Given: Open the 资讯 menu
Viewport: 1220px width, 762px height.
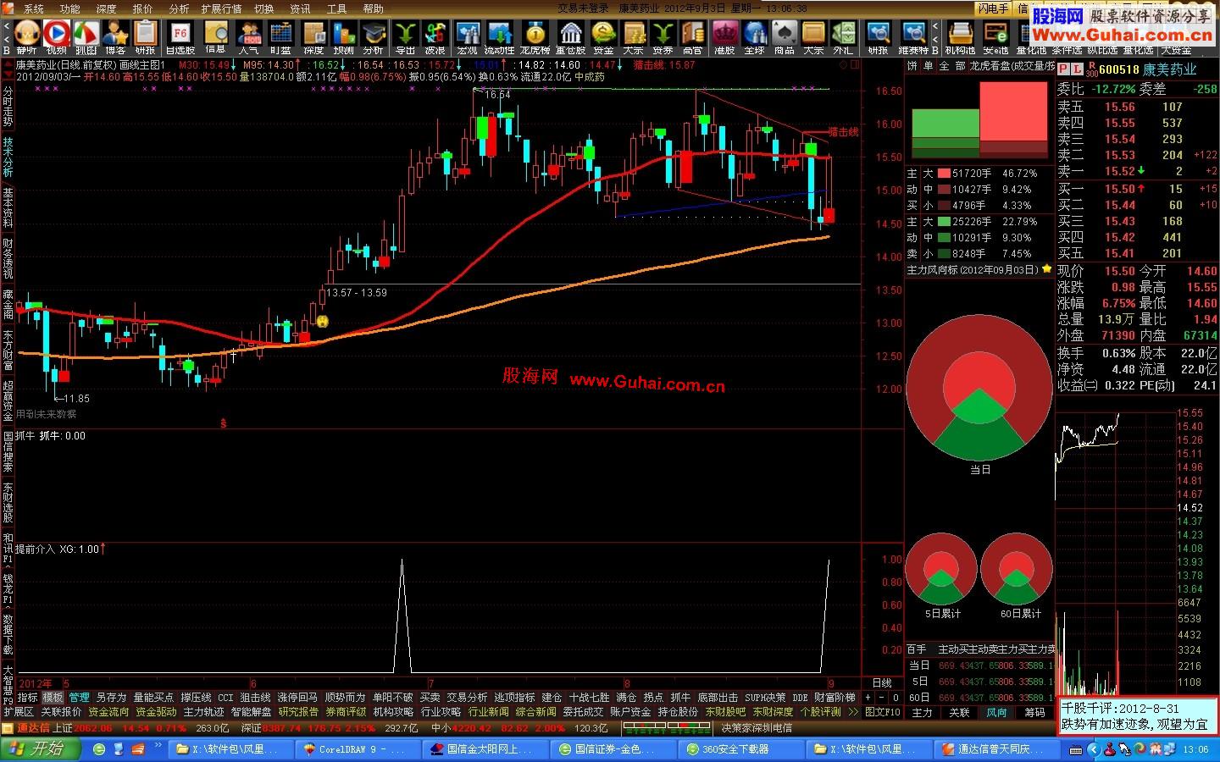Looking at the screenshot, I should click(301, 8).
